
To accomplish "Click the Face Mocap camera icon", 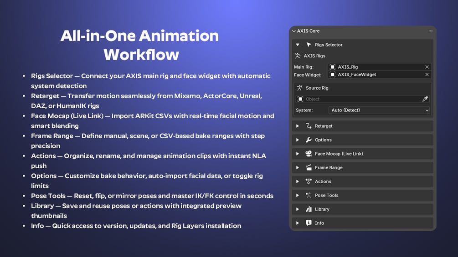I will [309, 154].
